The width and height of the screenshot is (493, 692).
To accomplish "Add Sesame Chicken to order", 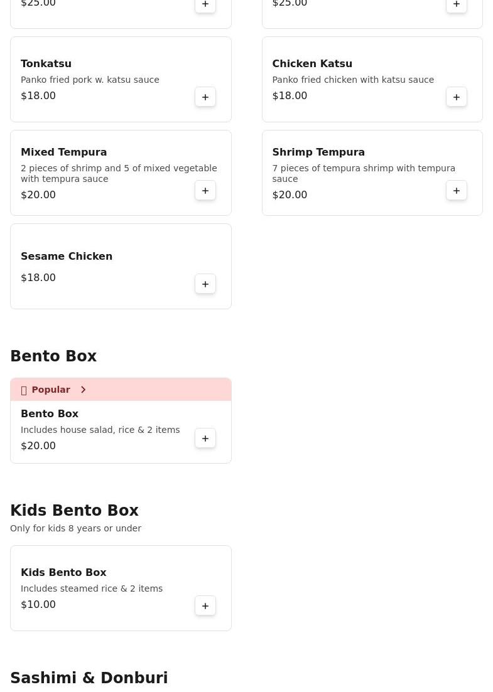I will [x=205, y=284].
